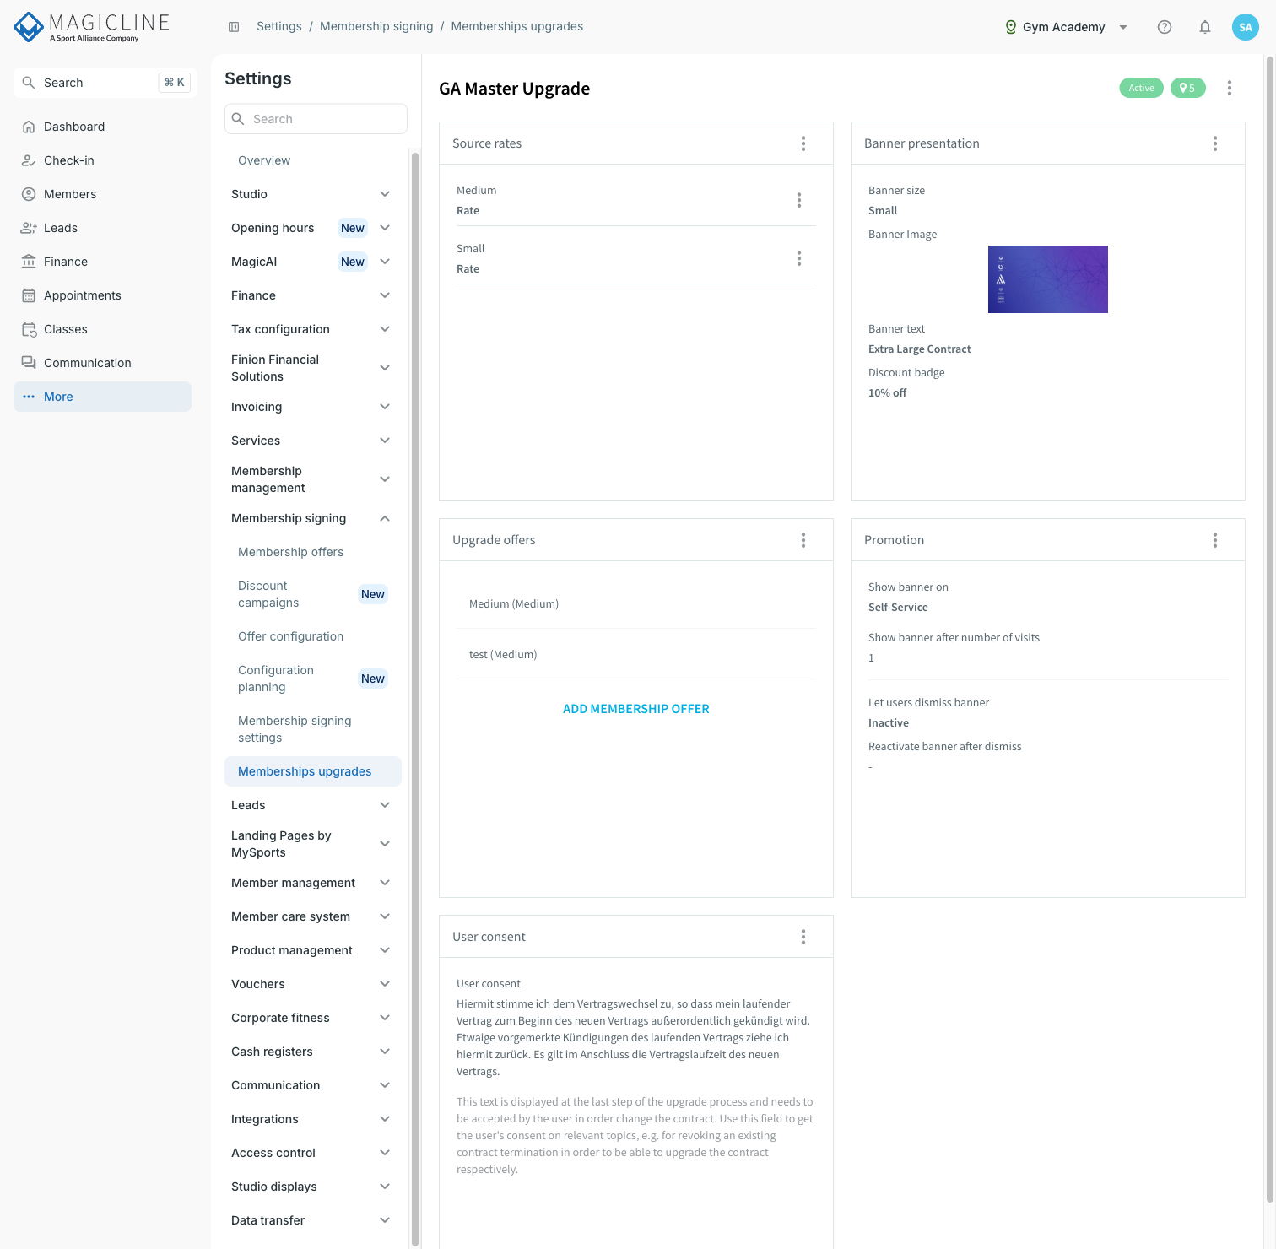Open Upgrade offers card options menu
Screen dimensions: 1276x1249
803,540
